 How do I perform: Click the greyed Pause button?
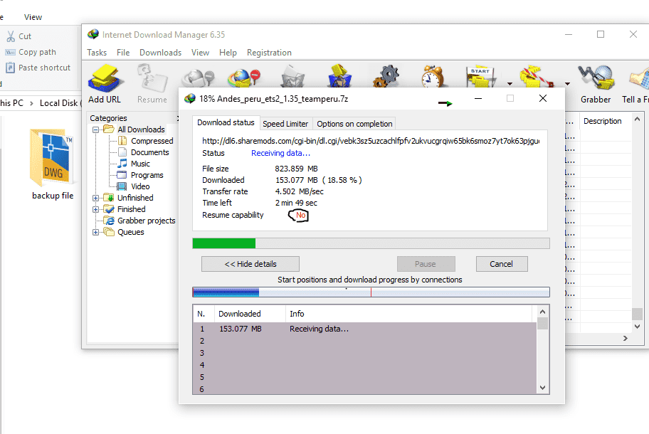coord(426,264)
